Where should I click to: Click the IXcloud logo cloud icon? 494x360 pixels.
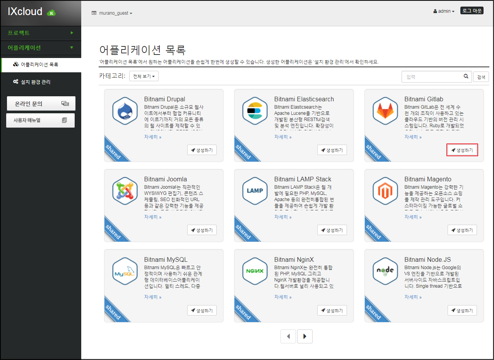(x=51, y=12)
